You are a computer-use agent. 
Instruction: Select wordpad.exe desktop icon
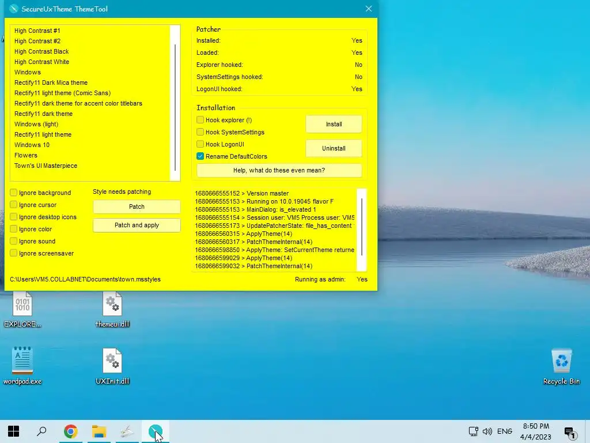22,366
